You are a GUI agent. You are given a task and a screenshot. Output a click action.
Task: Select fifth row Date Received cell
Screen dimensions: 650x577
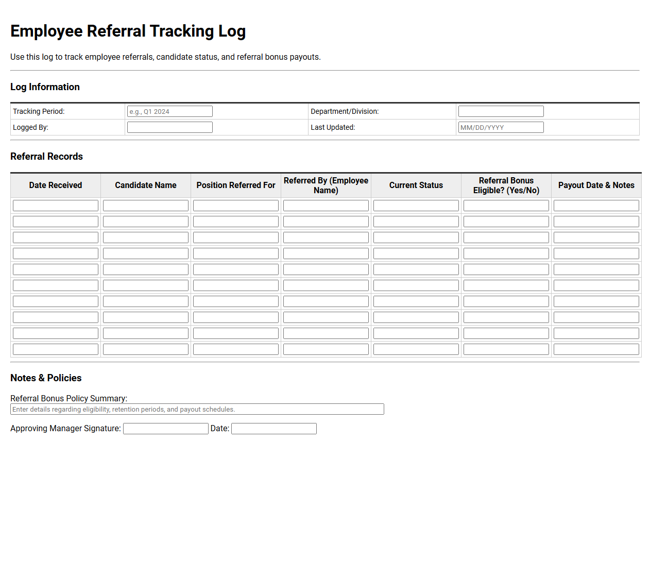56,269
